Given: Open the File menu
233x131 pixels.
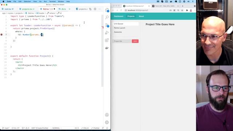Looking at the screenshot, I should point(15,1).
